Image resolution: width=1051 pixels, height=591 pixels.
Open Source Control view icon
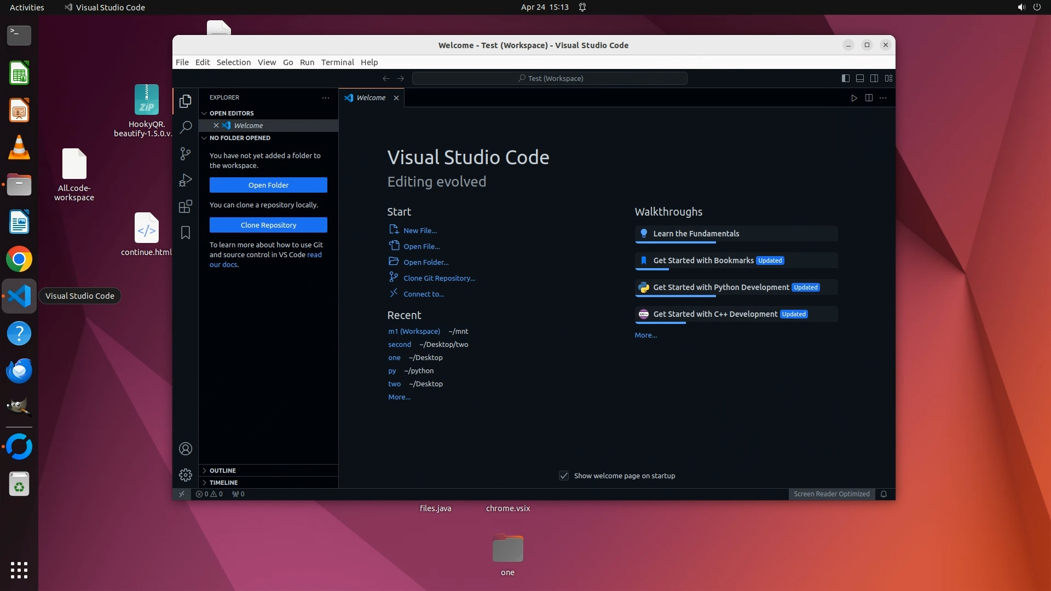186,154
